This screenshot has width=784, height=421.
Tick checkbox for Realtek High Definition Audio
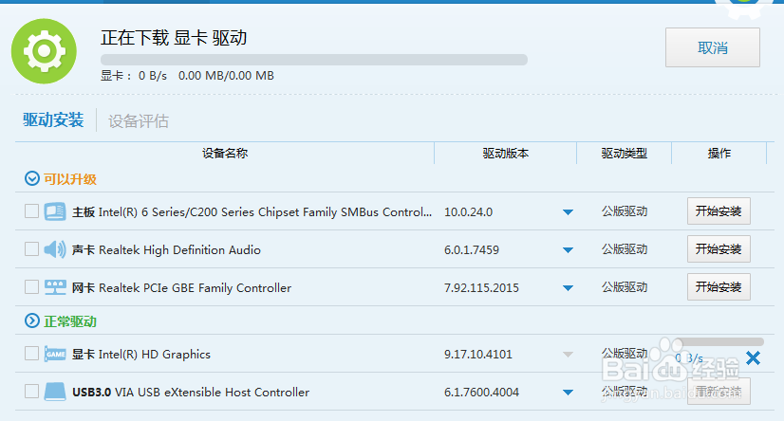pos(31,248)
